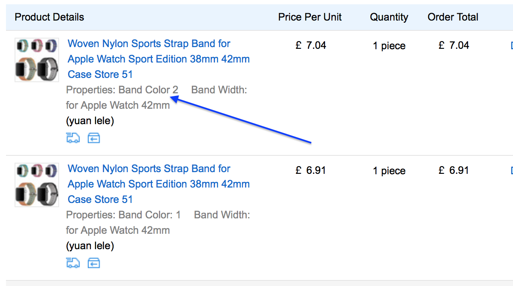Viewport: 513px width, 286px height.
Task: Click the £7.04 order total amount
Action: point(454,45)
